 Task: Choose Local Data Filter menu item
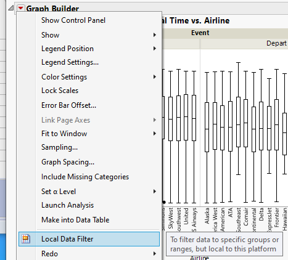[89, 239]
